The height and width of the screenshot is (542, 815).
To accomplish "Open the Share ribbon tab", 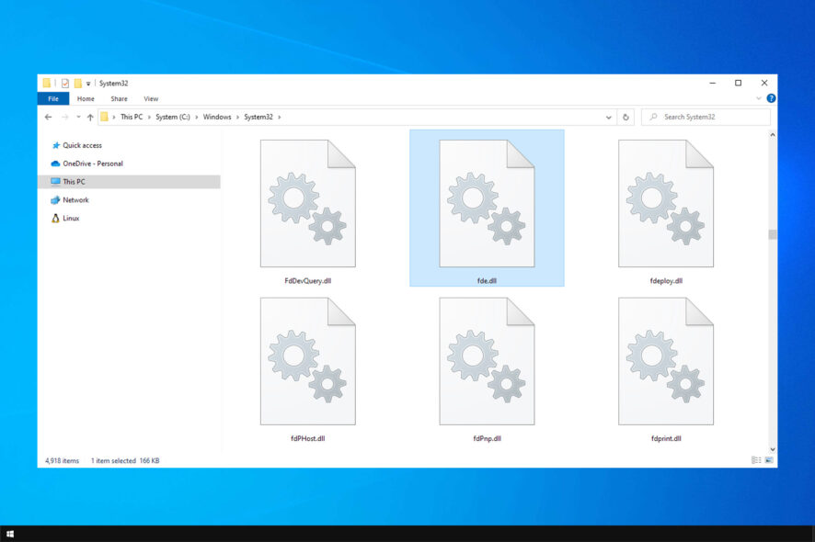I will tap(119, 98).
